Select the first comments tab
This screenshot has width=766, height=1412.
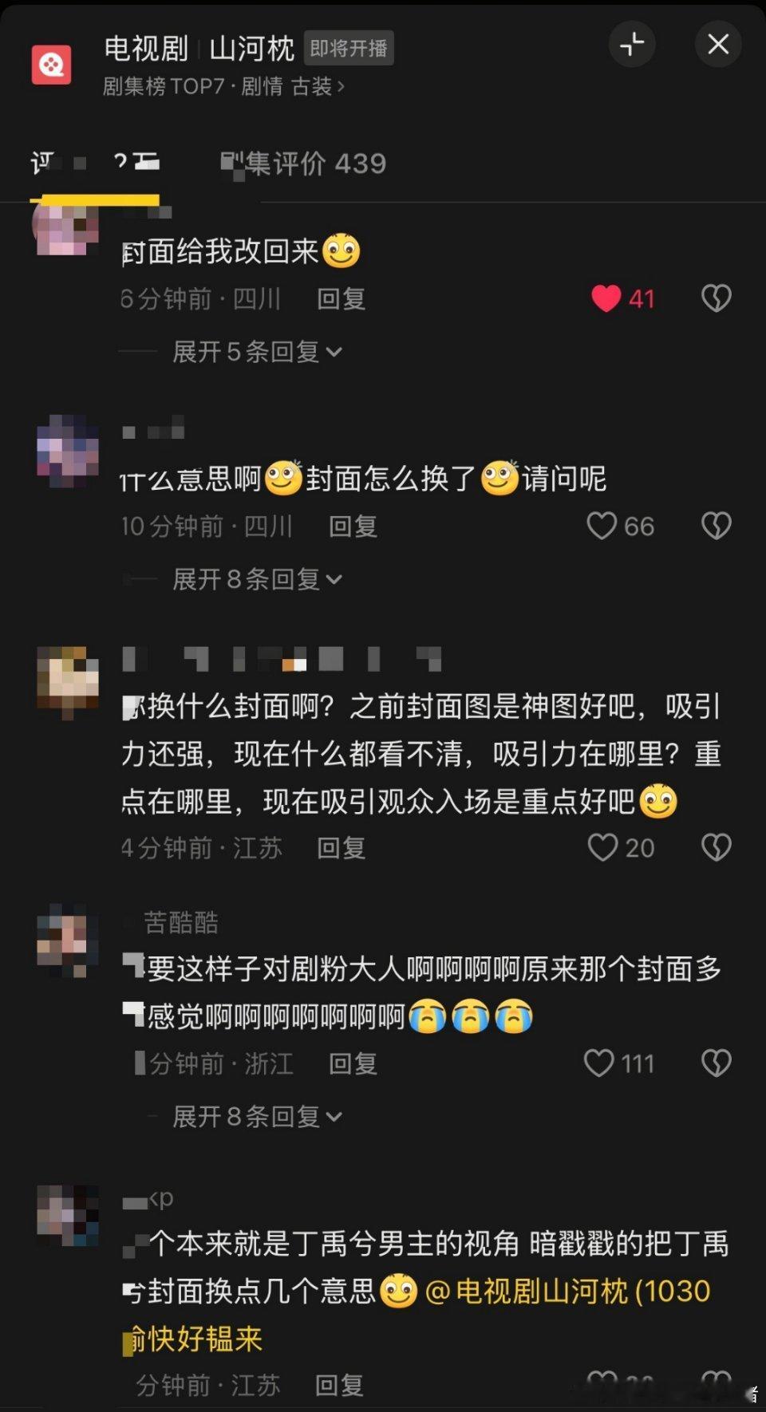click(95, 164)
